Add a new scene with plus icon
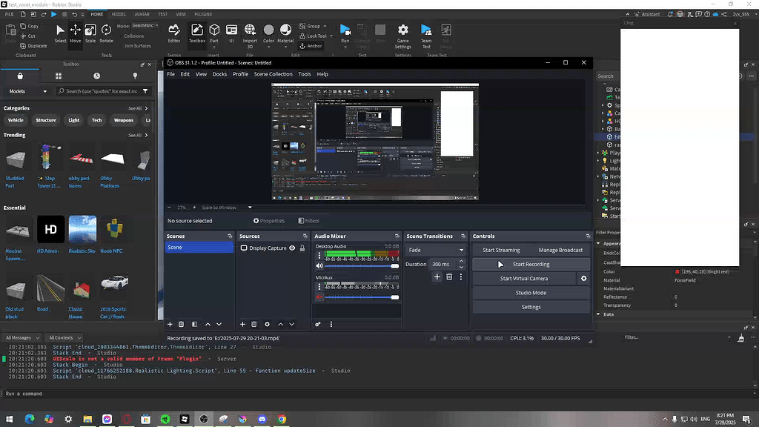 point(170,324)
